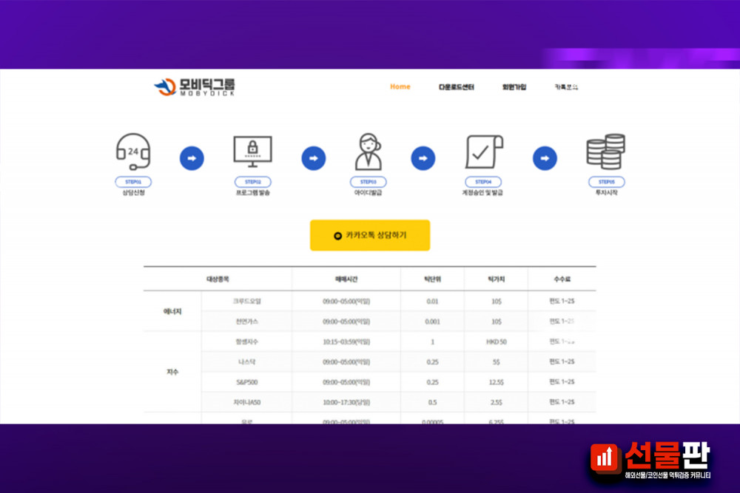Go to 다운로드센터 in navigation
This screenshot has width=740, height=493.
point(456,87)
